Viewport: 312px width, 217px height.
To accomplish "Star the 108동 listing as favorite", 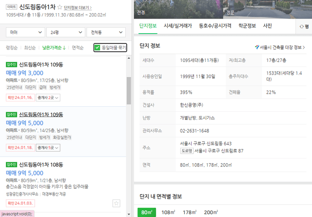I will point(117,203).
